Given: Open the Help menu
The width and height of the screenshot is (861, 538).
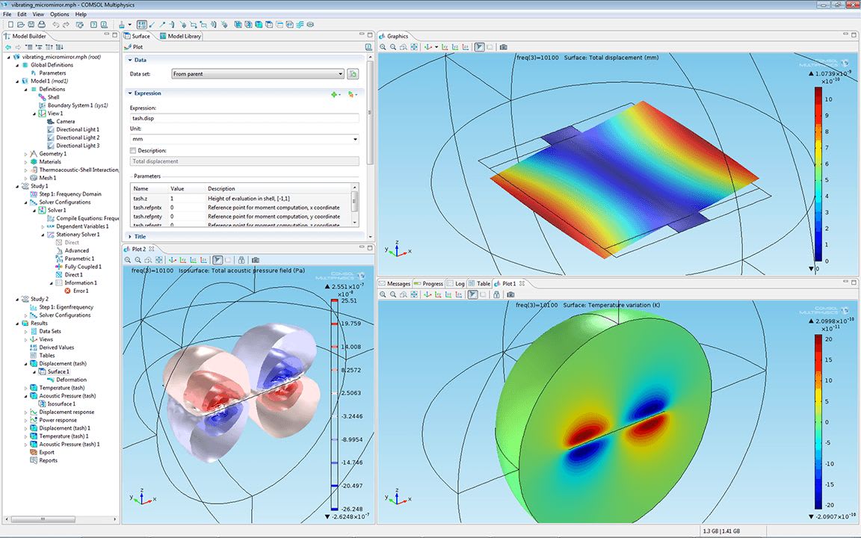Looking at the screenshot, I should (81, 14).
